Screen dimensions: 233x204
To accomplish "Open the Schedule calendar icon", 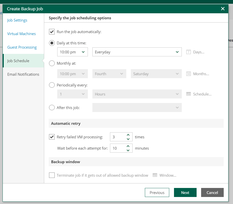I will point(188,94).
